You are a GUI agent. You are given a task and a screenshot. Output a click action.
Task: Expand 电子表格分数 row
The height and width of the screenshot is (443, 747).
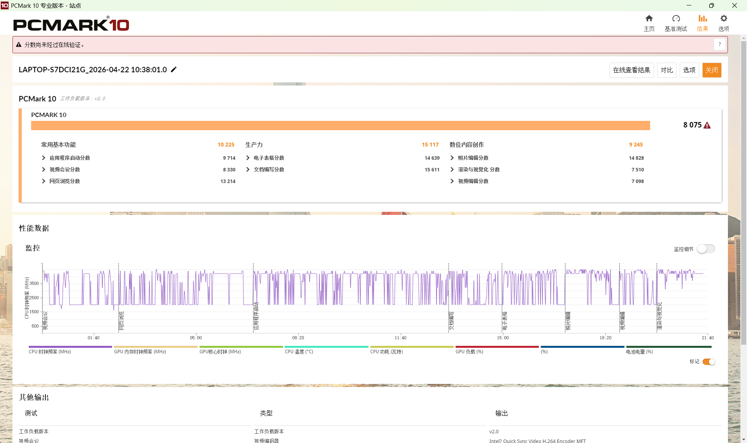[x=248, y=158]
